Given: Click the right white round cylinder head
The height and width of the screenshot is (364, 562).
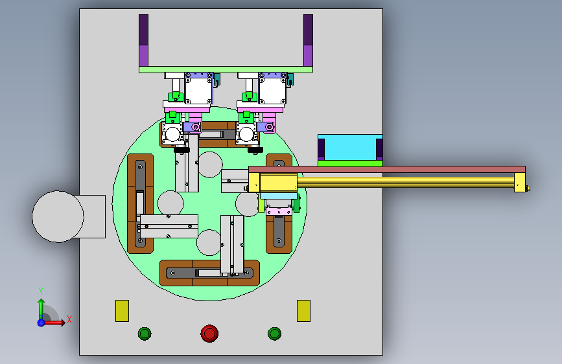Looking at the screenshot, I should [246, 134].
